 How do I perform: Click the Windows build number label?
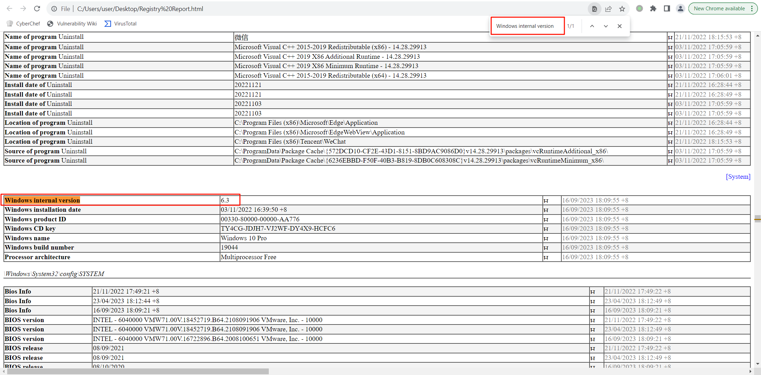[x=39, y=247]
